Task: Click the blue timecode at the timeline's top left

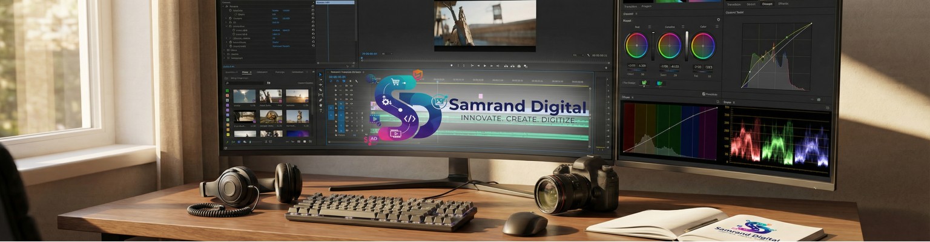Action: pyautogui.click(x=337, y=77)
